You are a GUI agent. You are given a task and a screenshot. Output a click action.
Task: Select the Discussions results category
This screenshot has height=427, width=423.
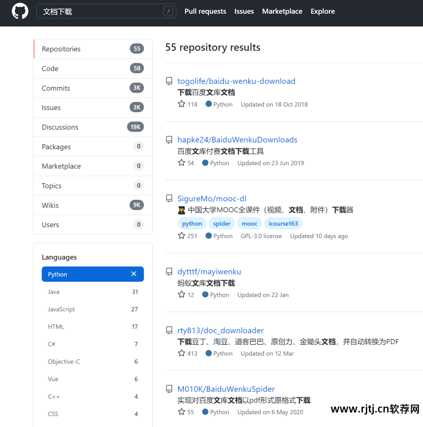[x=93, y=127]
